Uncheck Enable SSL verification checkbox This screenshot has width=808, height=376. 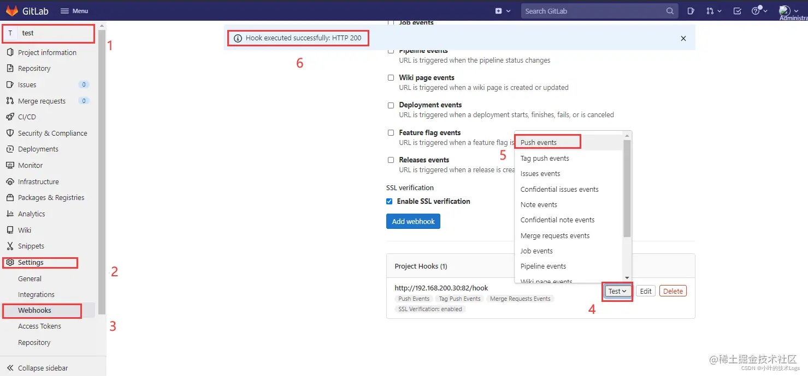pos(390,201)
